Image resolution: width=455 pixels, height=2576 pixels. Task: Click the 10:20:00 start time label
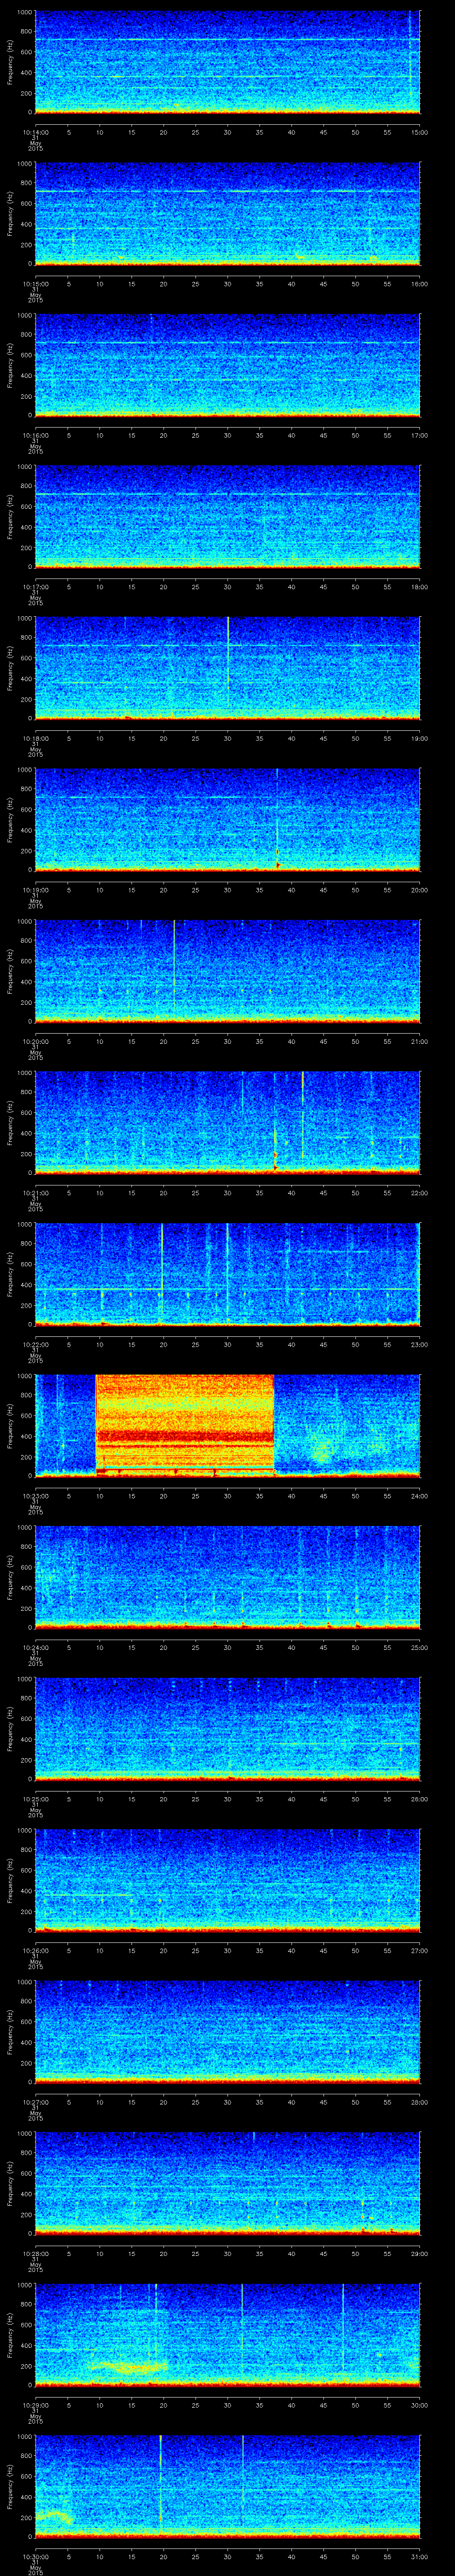click(x=35, y=1042)
